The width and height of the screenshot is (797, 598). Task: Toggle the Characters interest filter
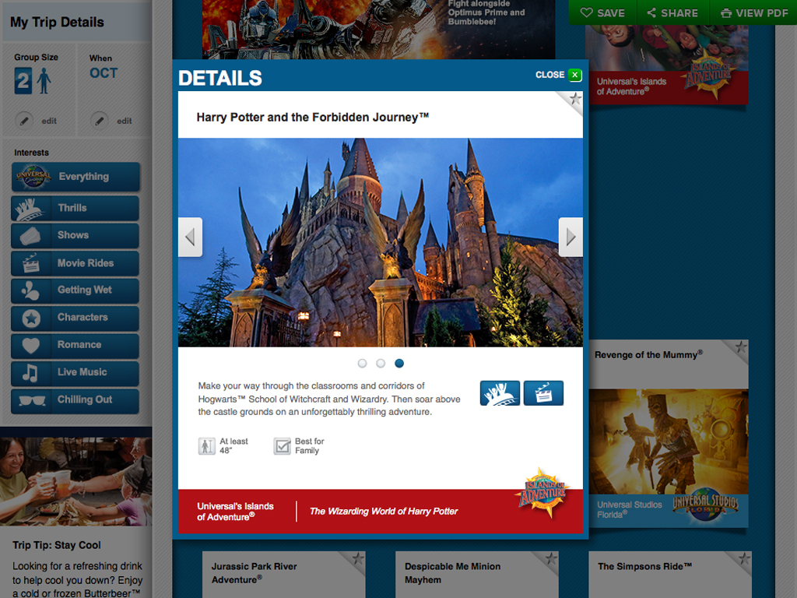coord(75,318)
